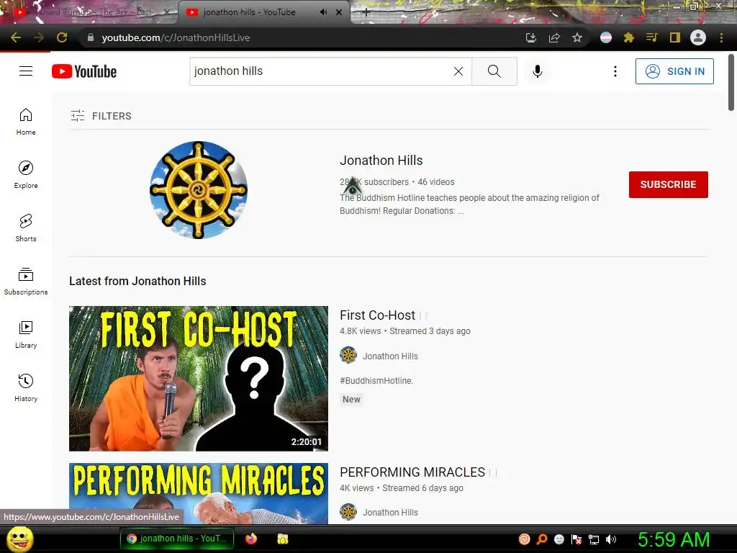
Task: Share this page via address bar icon
Action: [554, 37]
